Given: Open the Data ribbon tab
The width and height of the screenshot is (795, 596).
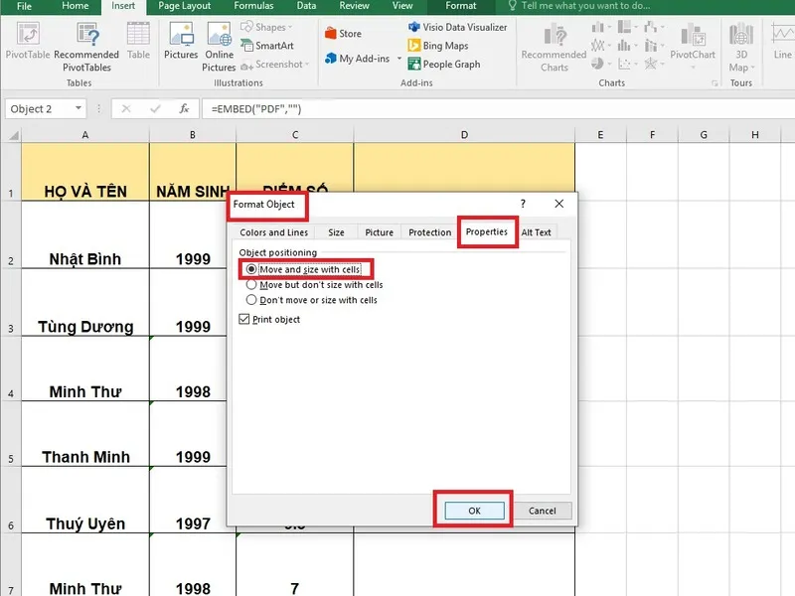Looking at the screenshot, I should 306,6.
